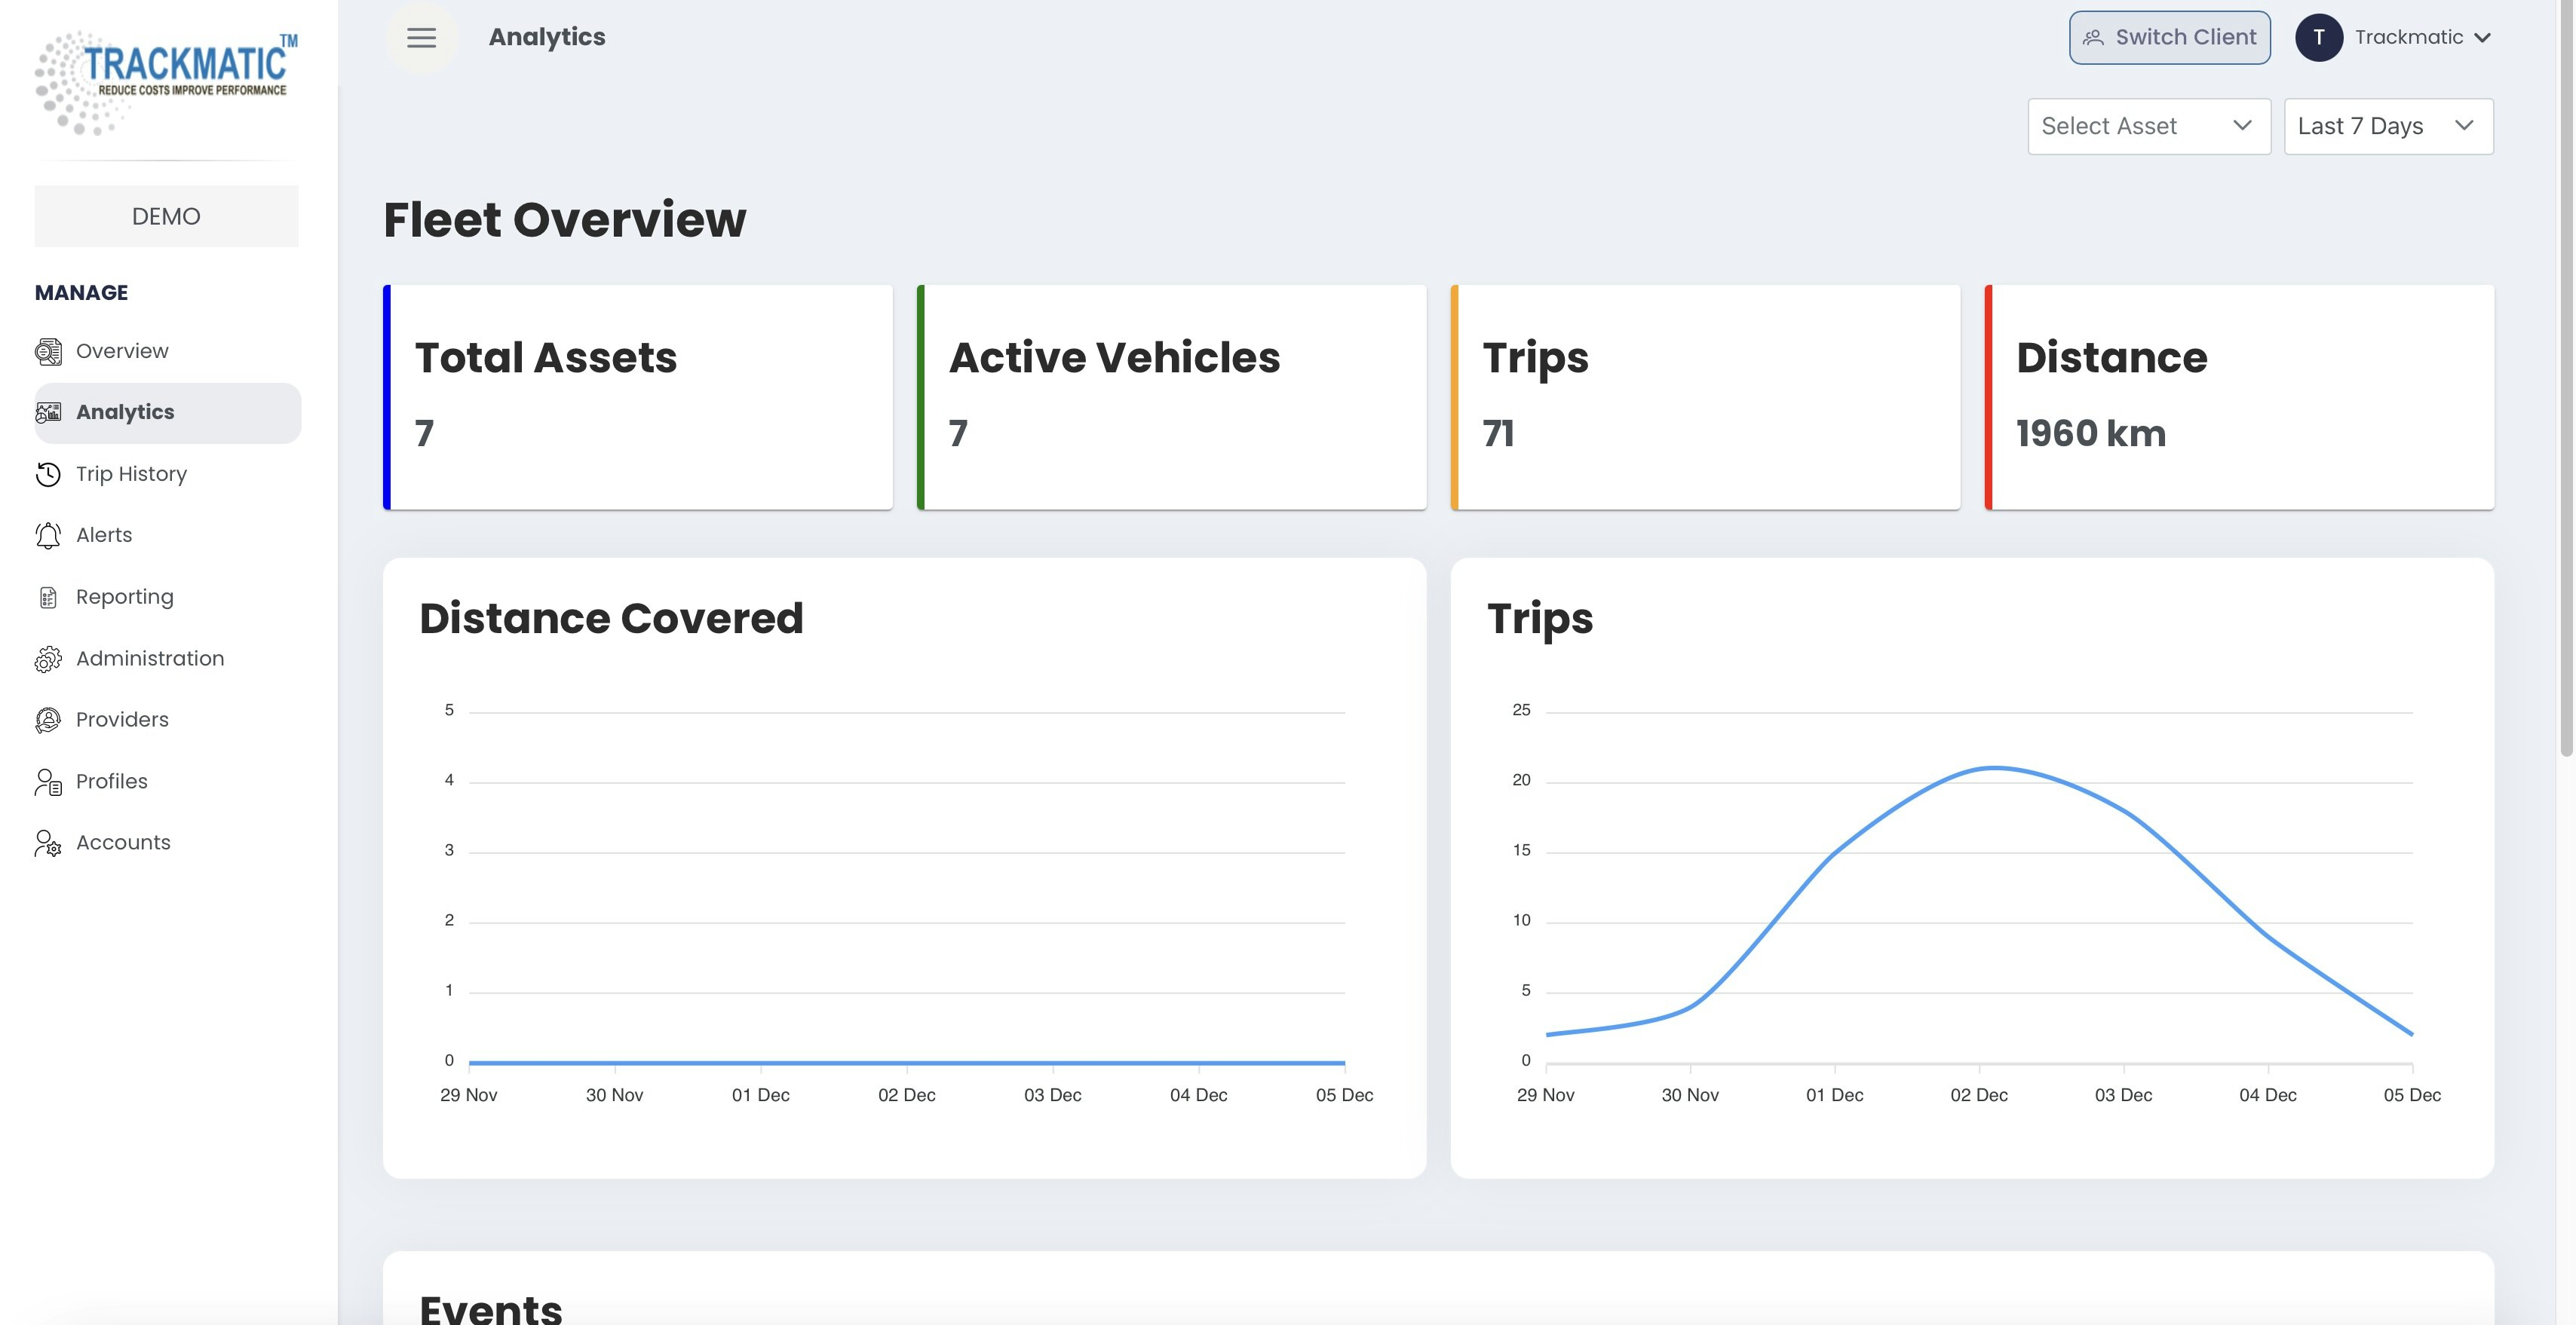Click the T user avatar circle

click(2318, 38)
